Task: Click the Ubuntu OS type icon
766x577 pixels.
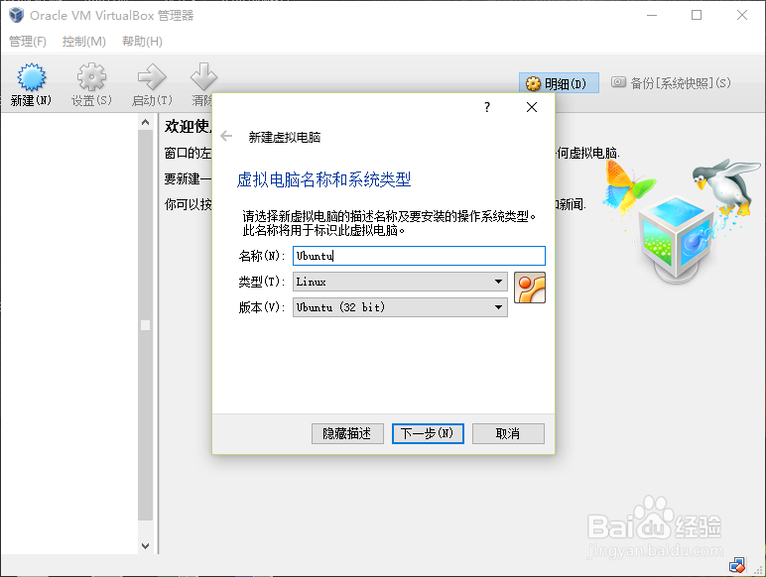Action: (x=530, y=288)
